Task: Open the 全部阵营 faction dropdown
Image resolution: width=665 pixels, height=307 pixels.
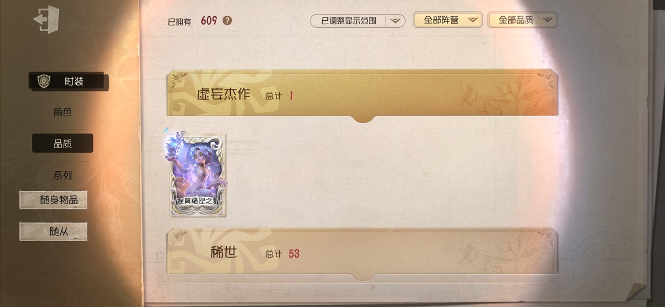Action: 448,20
